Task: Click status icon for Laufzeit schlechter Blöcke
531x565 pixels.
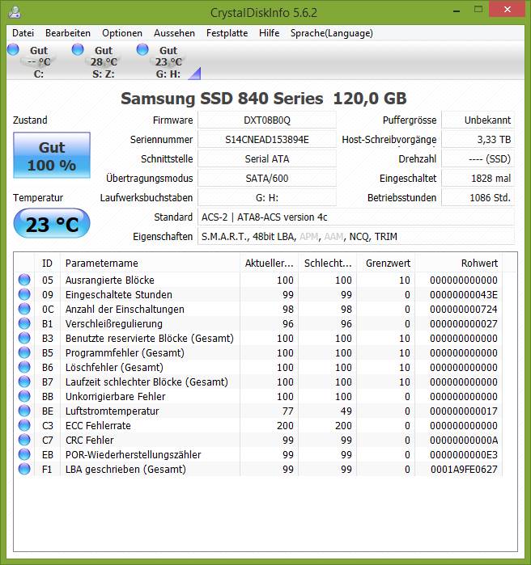Action: tap(24, 382)
